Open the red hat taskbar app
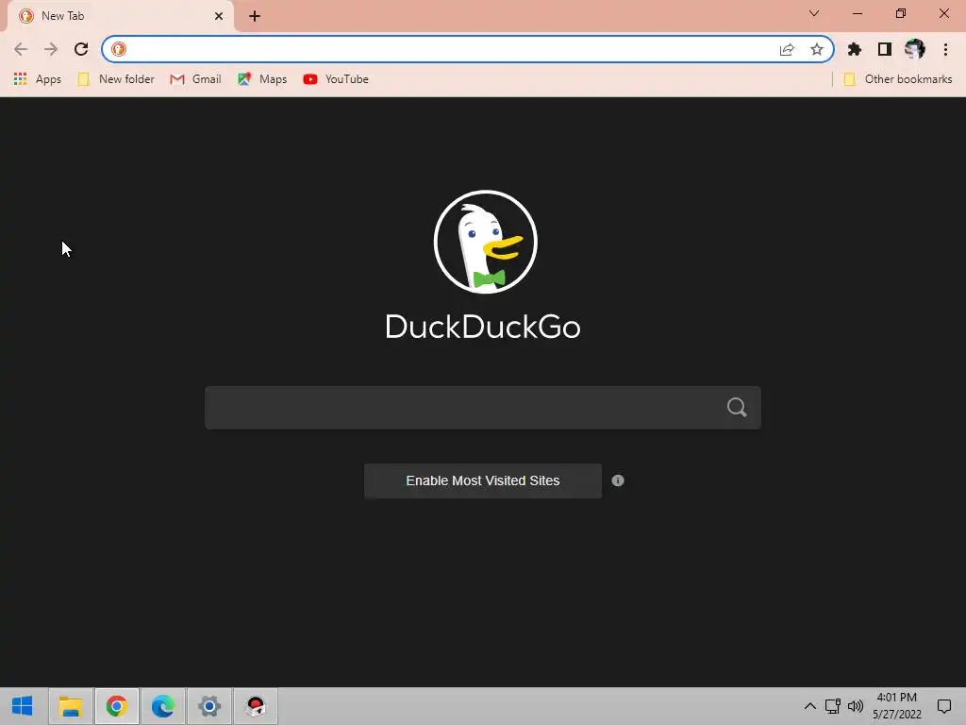Screen dimensions: 966x725 click(x=255, y=706)
